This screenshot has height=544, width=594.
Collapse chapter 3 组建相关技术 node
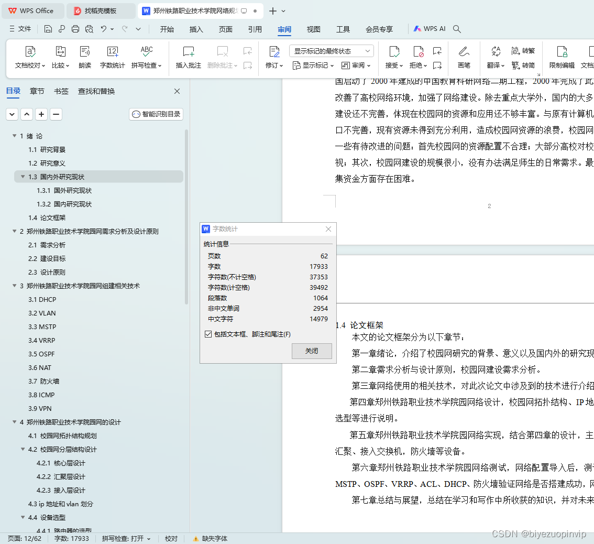[x=14, y=286]
